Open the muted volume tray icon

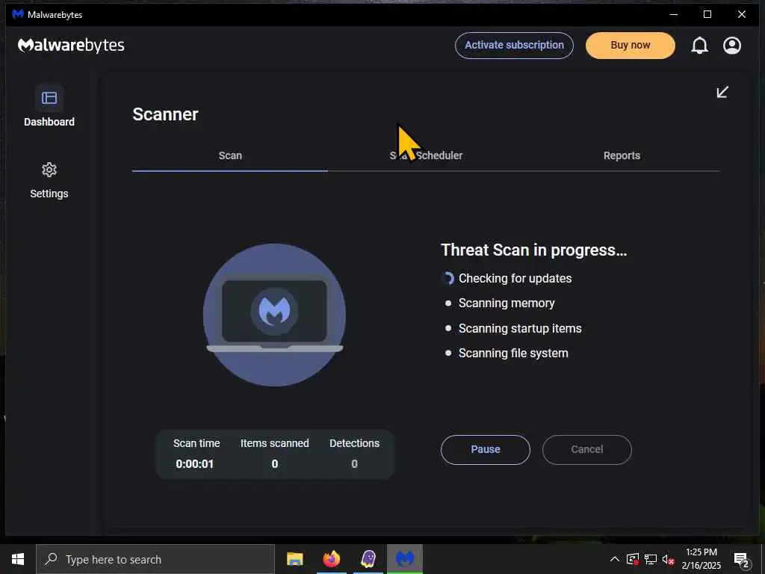tap(669, 559)
